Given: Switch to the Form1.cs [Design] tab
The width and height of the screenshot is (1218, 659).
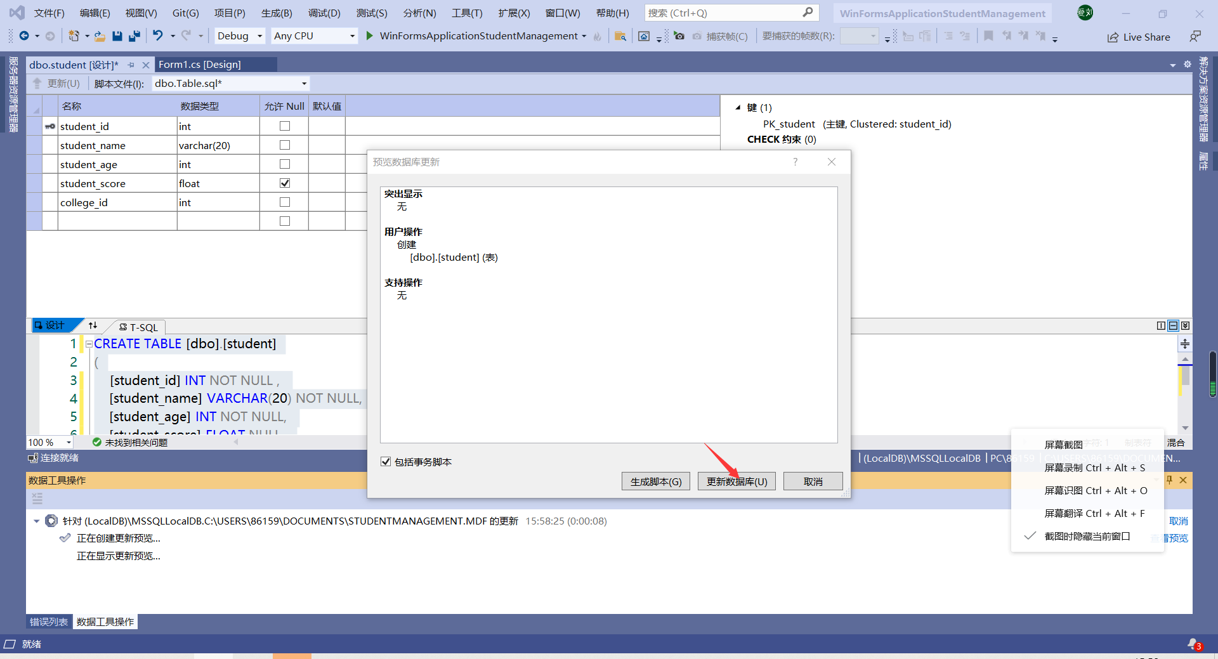Looking at the screenshot, I should click(x=200, y=64).
